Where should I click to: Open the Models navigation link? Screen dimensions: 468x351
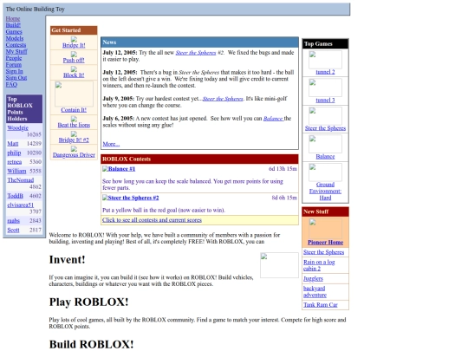pos(15,38)
